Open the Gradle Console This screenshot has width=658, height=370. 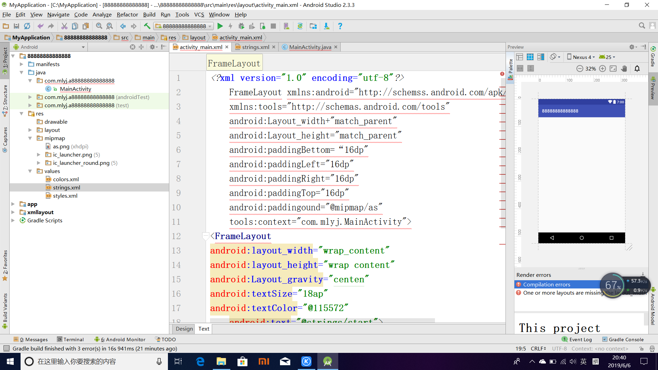(x=623, y=340)
